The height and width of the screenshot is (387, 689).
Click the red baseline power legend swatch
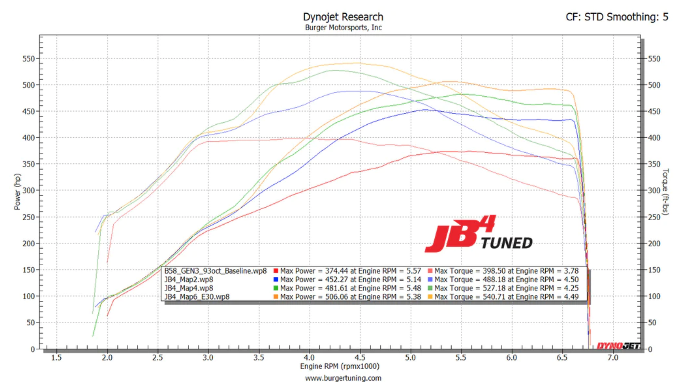point(276,271)
